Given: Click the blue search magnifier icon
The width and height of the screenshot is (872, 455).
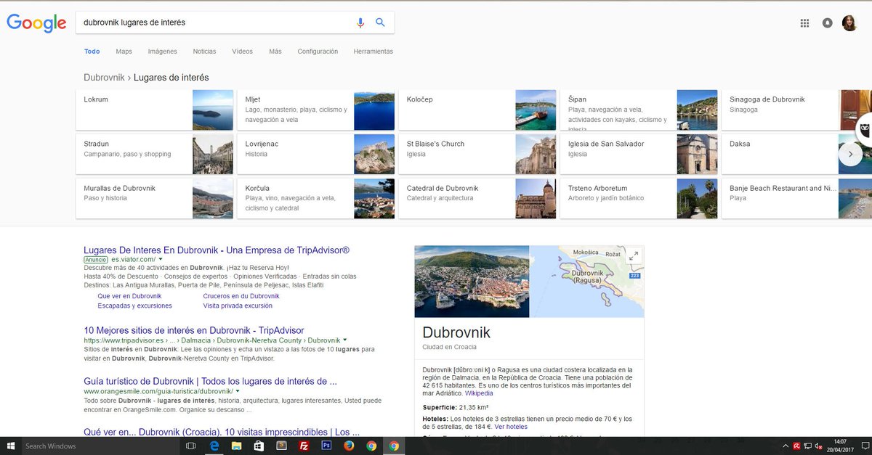Looking at the screenshot, I should tap(380, 22).
